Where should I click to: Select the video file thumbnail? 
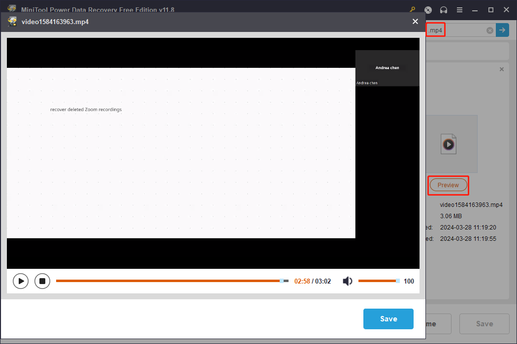click(x=451, y=144)
